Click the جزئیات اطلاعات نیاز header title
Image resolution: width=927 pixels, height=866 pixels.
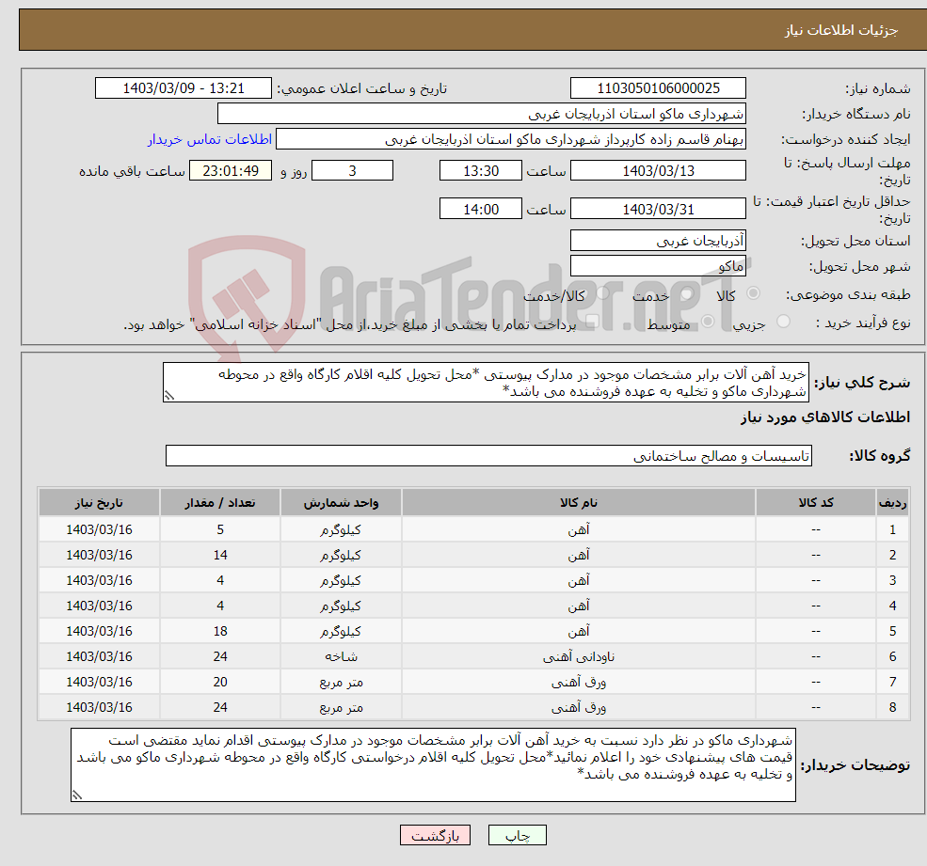pos(841,30)
